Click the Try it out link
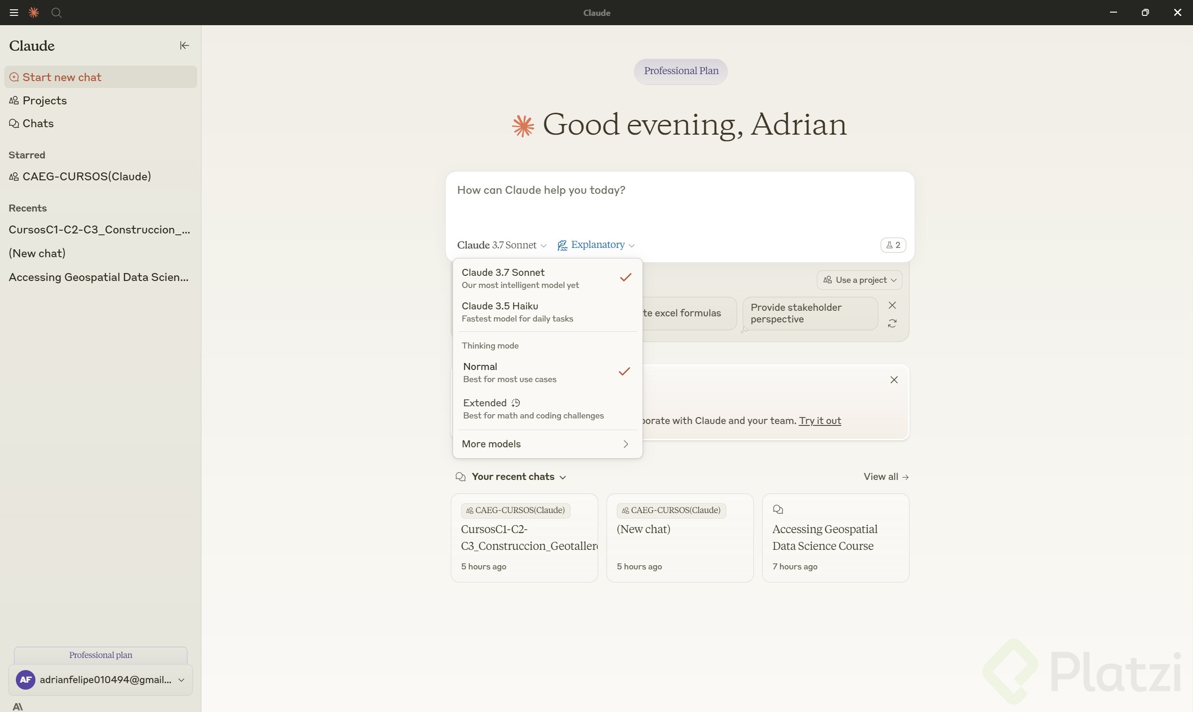The image size is (1193, 712). (819, 421)
